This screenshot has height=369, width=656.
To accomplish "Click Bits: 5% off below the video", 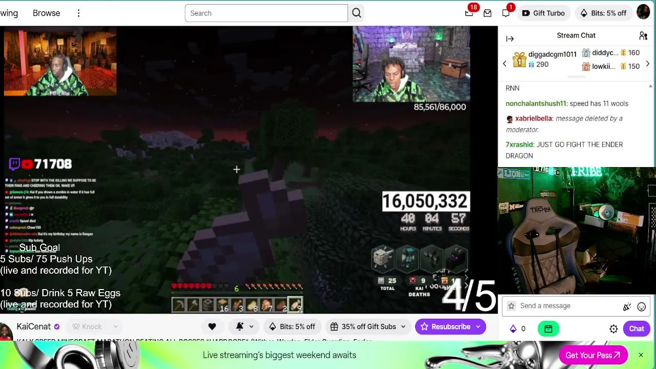I will coord(292,326).
